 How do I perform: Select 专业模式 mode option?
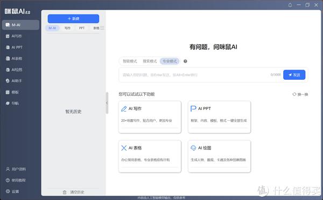[x=170, y=61]
